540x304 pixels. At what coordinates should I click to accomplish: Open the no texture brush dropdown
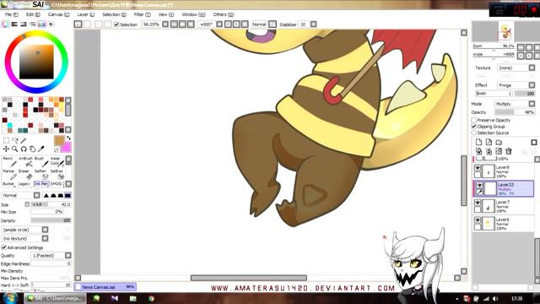24,238
